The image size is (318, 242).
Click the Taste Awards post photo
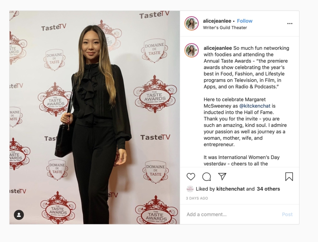click(x=94, y=118)
